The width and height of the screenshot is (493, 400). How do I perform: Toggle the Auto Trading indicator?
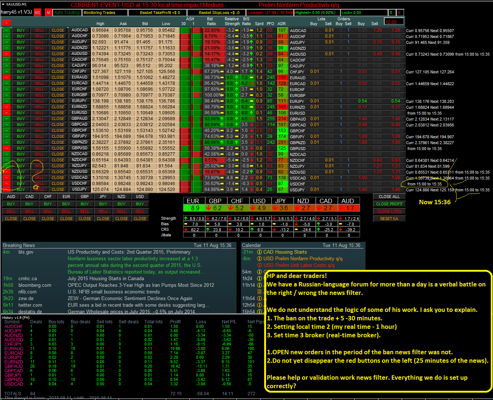pyautogui.click(x=67, y=13)
